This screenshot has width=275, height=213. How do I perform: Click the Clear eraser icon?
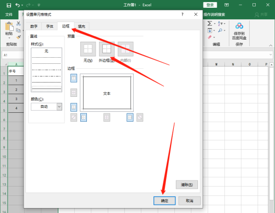(x=210, y=37)
